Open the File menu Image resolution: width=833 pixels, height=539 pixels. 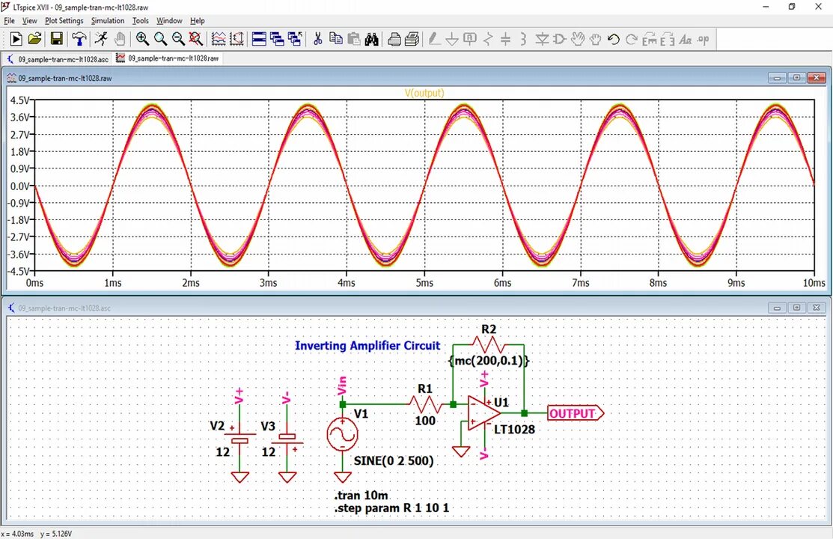coord(9,21)
